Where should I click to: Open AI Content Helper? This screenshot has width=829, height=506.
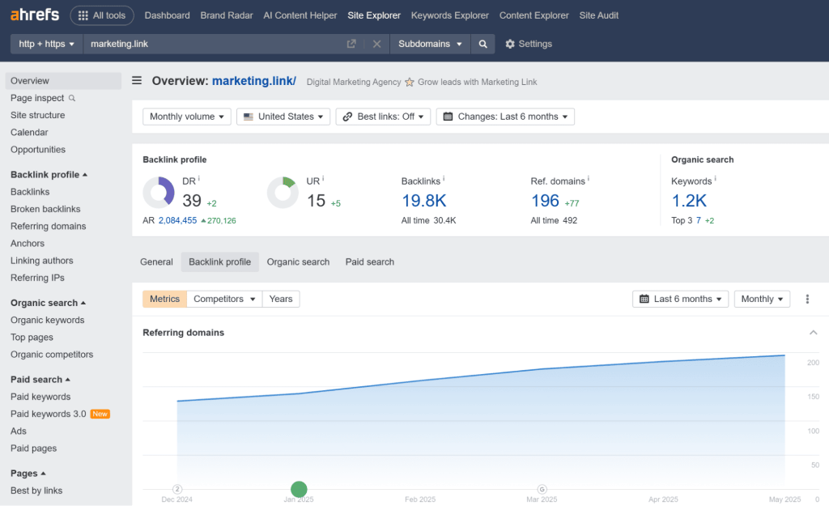tap(300, 15)
